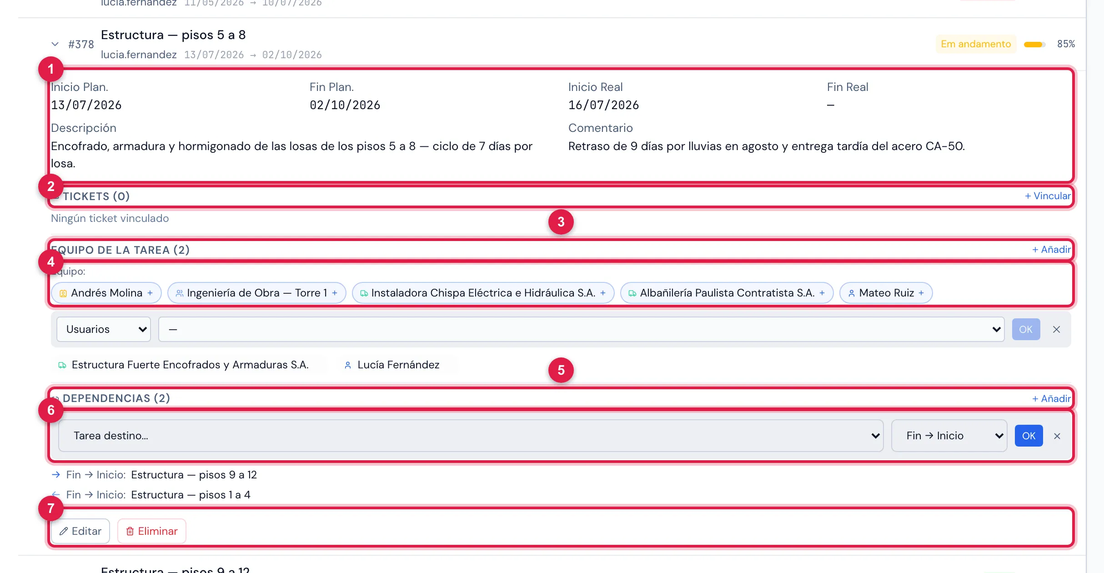The width and height of the screenshot is (1104, 573).
Task: Click plus icon on Andrés Molina chip
Action: point(150,293)
